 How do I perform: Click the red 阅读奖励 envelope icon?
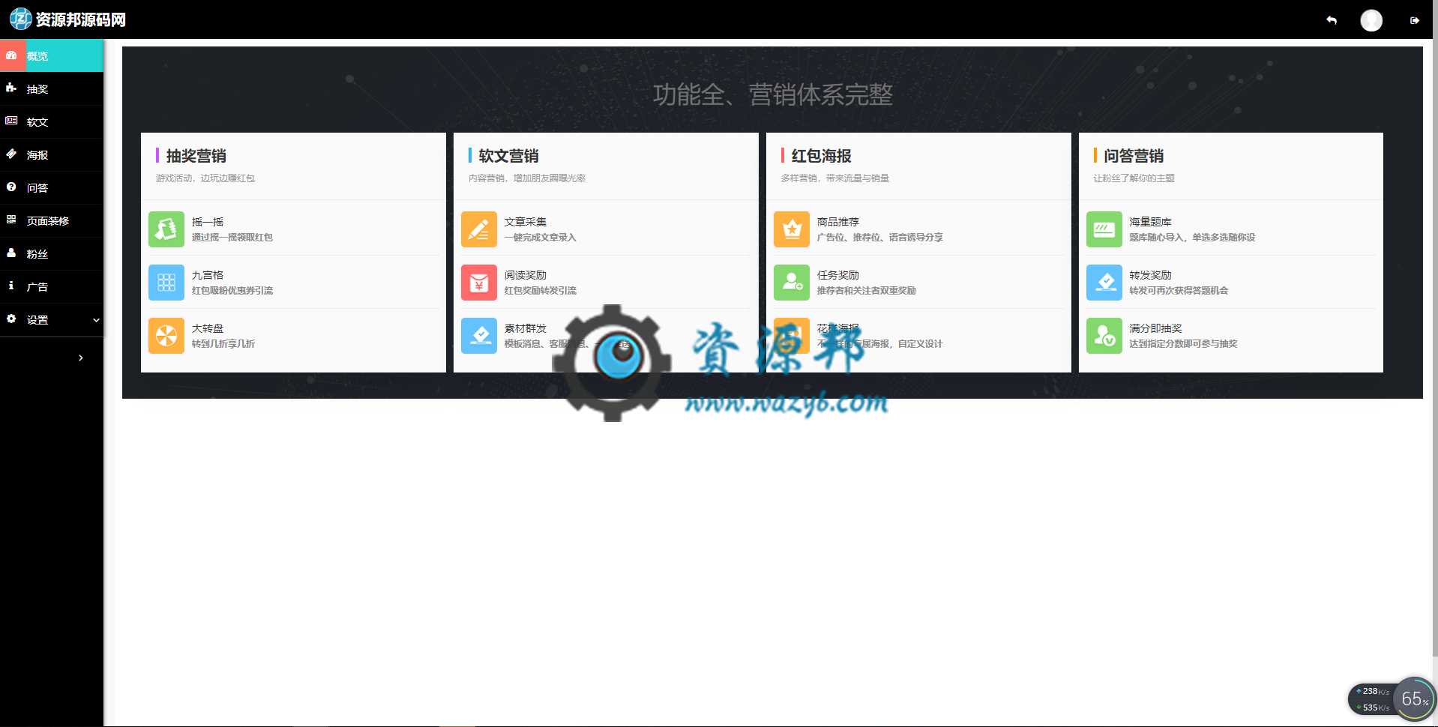click(x=479, y=283)
